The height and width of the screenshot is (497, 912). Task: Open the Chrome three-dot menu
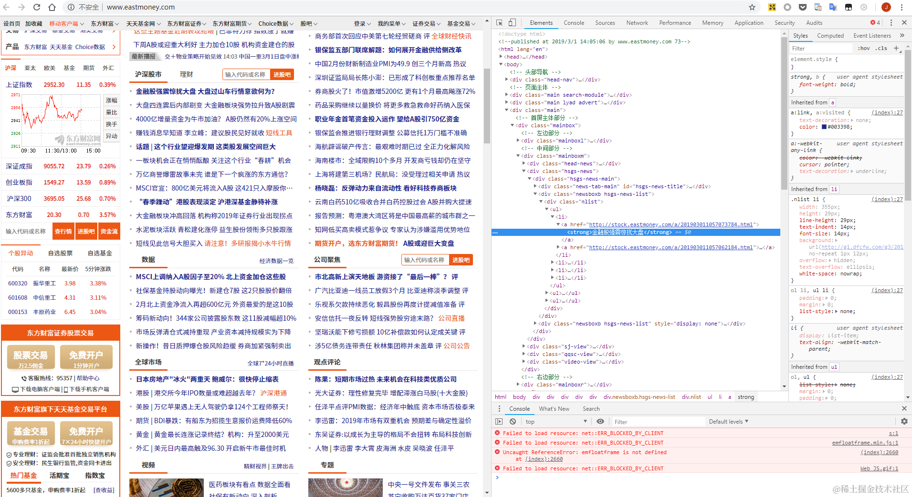(x=902, y=7)
